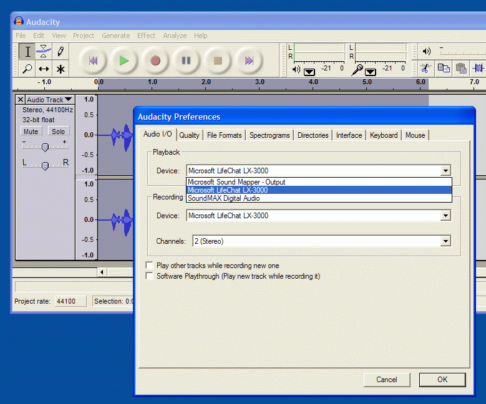This screenshot has height=404, width=486.
Task: Skip to end of audio
Action: point(249,60)
